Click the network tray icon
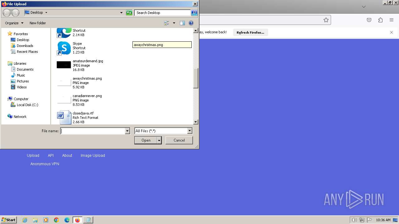 pos(362,220)
